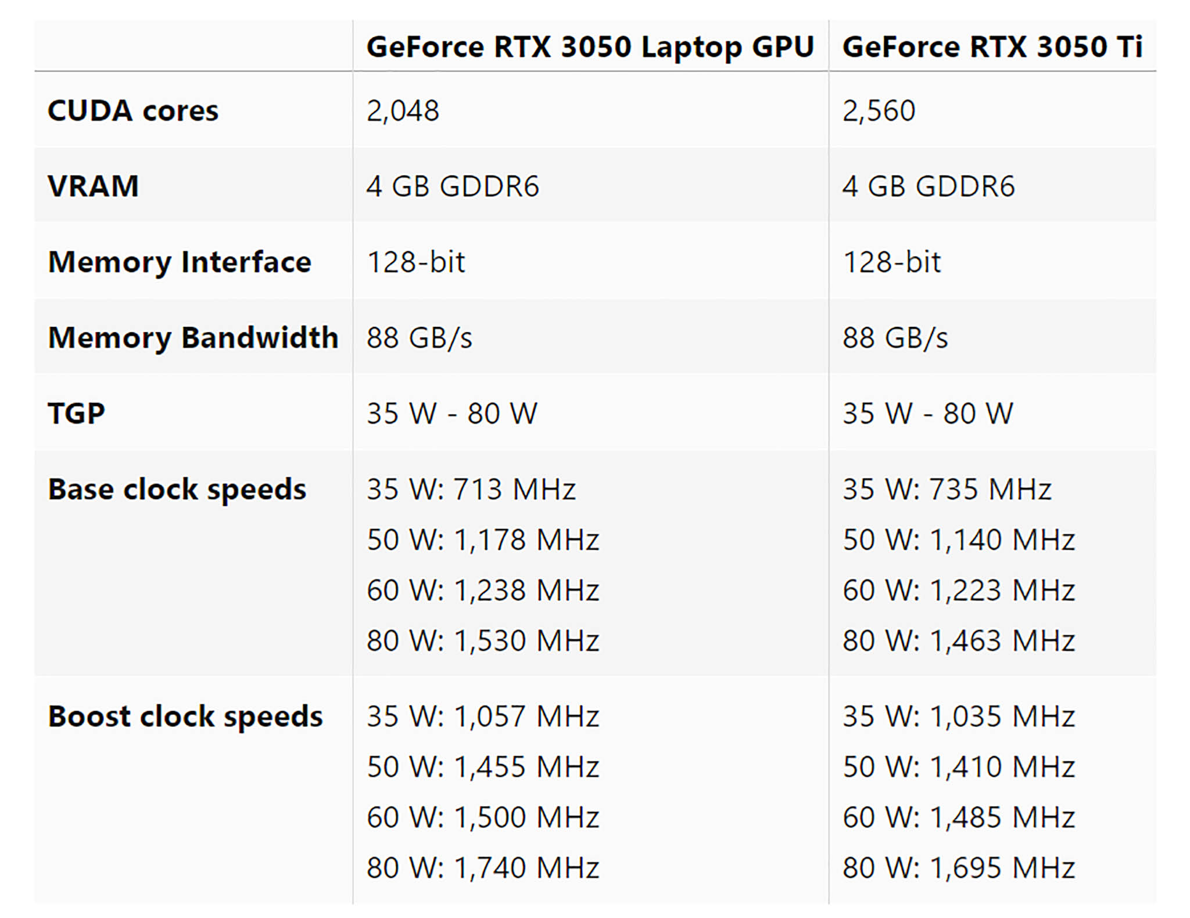Select the 50 W: 1,455 MHz entry

483,766
